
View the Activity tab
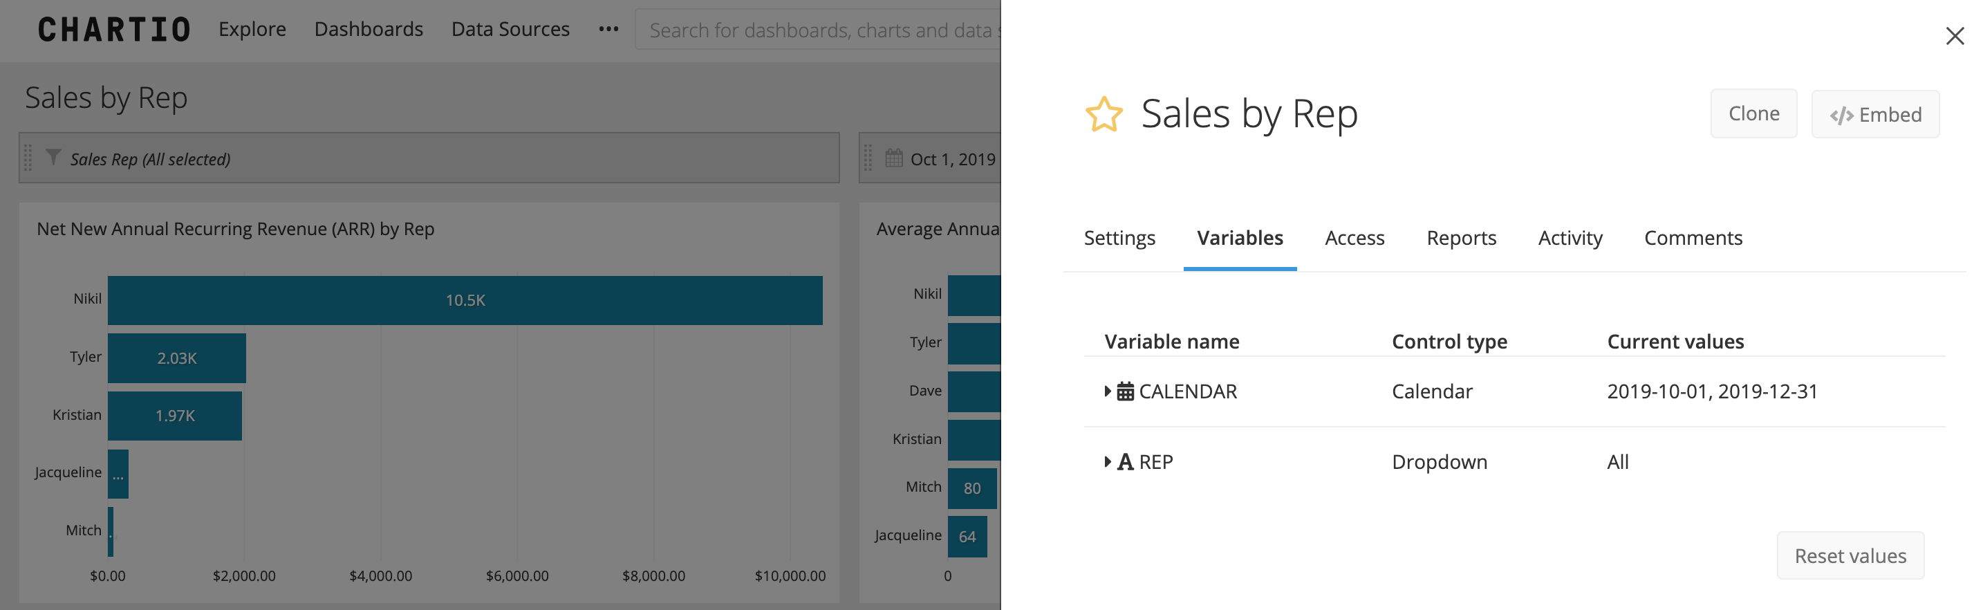coord(1570,238)
